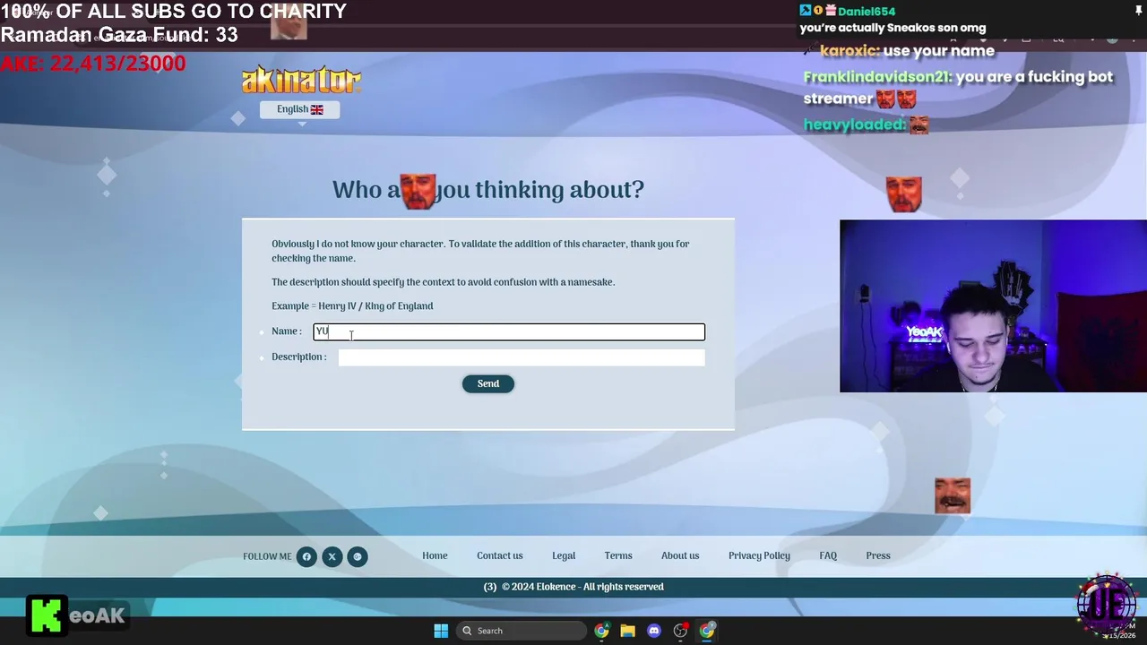This screenshot has height=645, width=1147.
Task: Open the About us footer link
Action: 680,555
